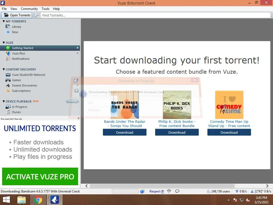Open the Tools menu
This screenshot has height=205, width=273.
tap(45, 9)
